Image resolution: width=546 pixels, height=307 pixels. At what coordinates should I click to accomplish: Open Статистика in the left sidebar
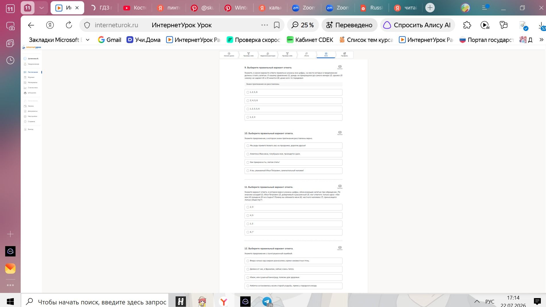31,88
